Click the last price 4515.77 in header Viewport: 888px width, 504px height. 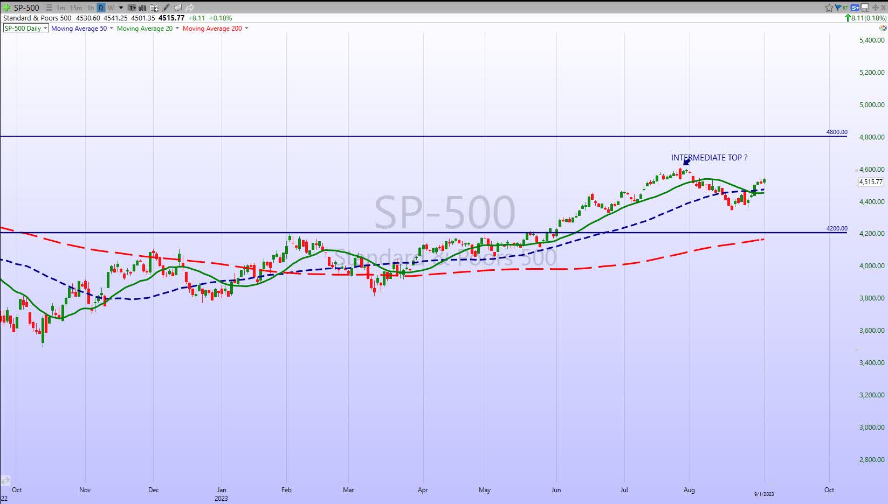(x=171, y=18)
